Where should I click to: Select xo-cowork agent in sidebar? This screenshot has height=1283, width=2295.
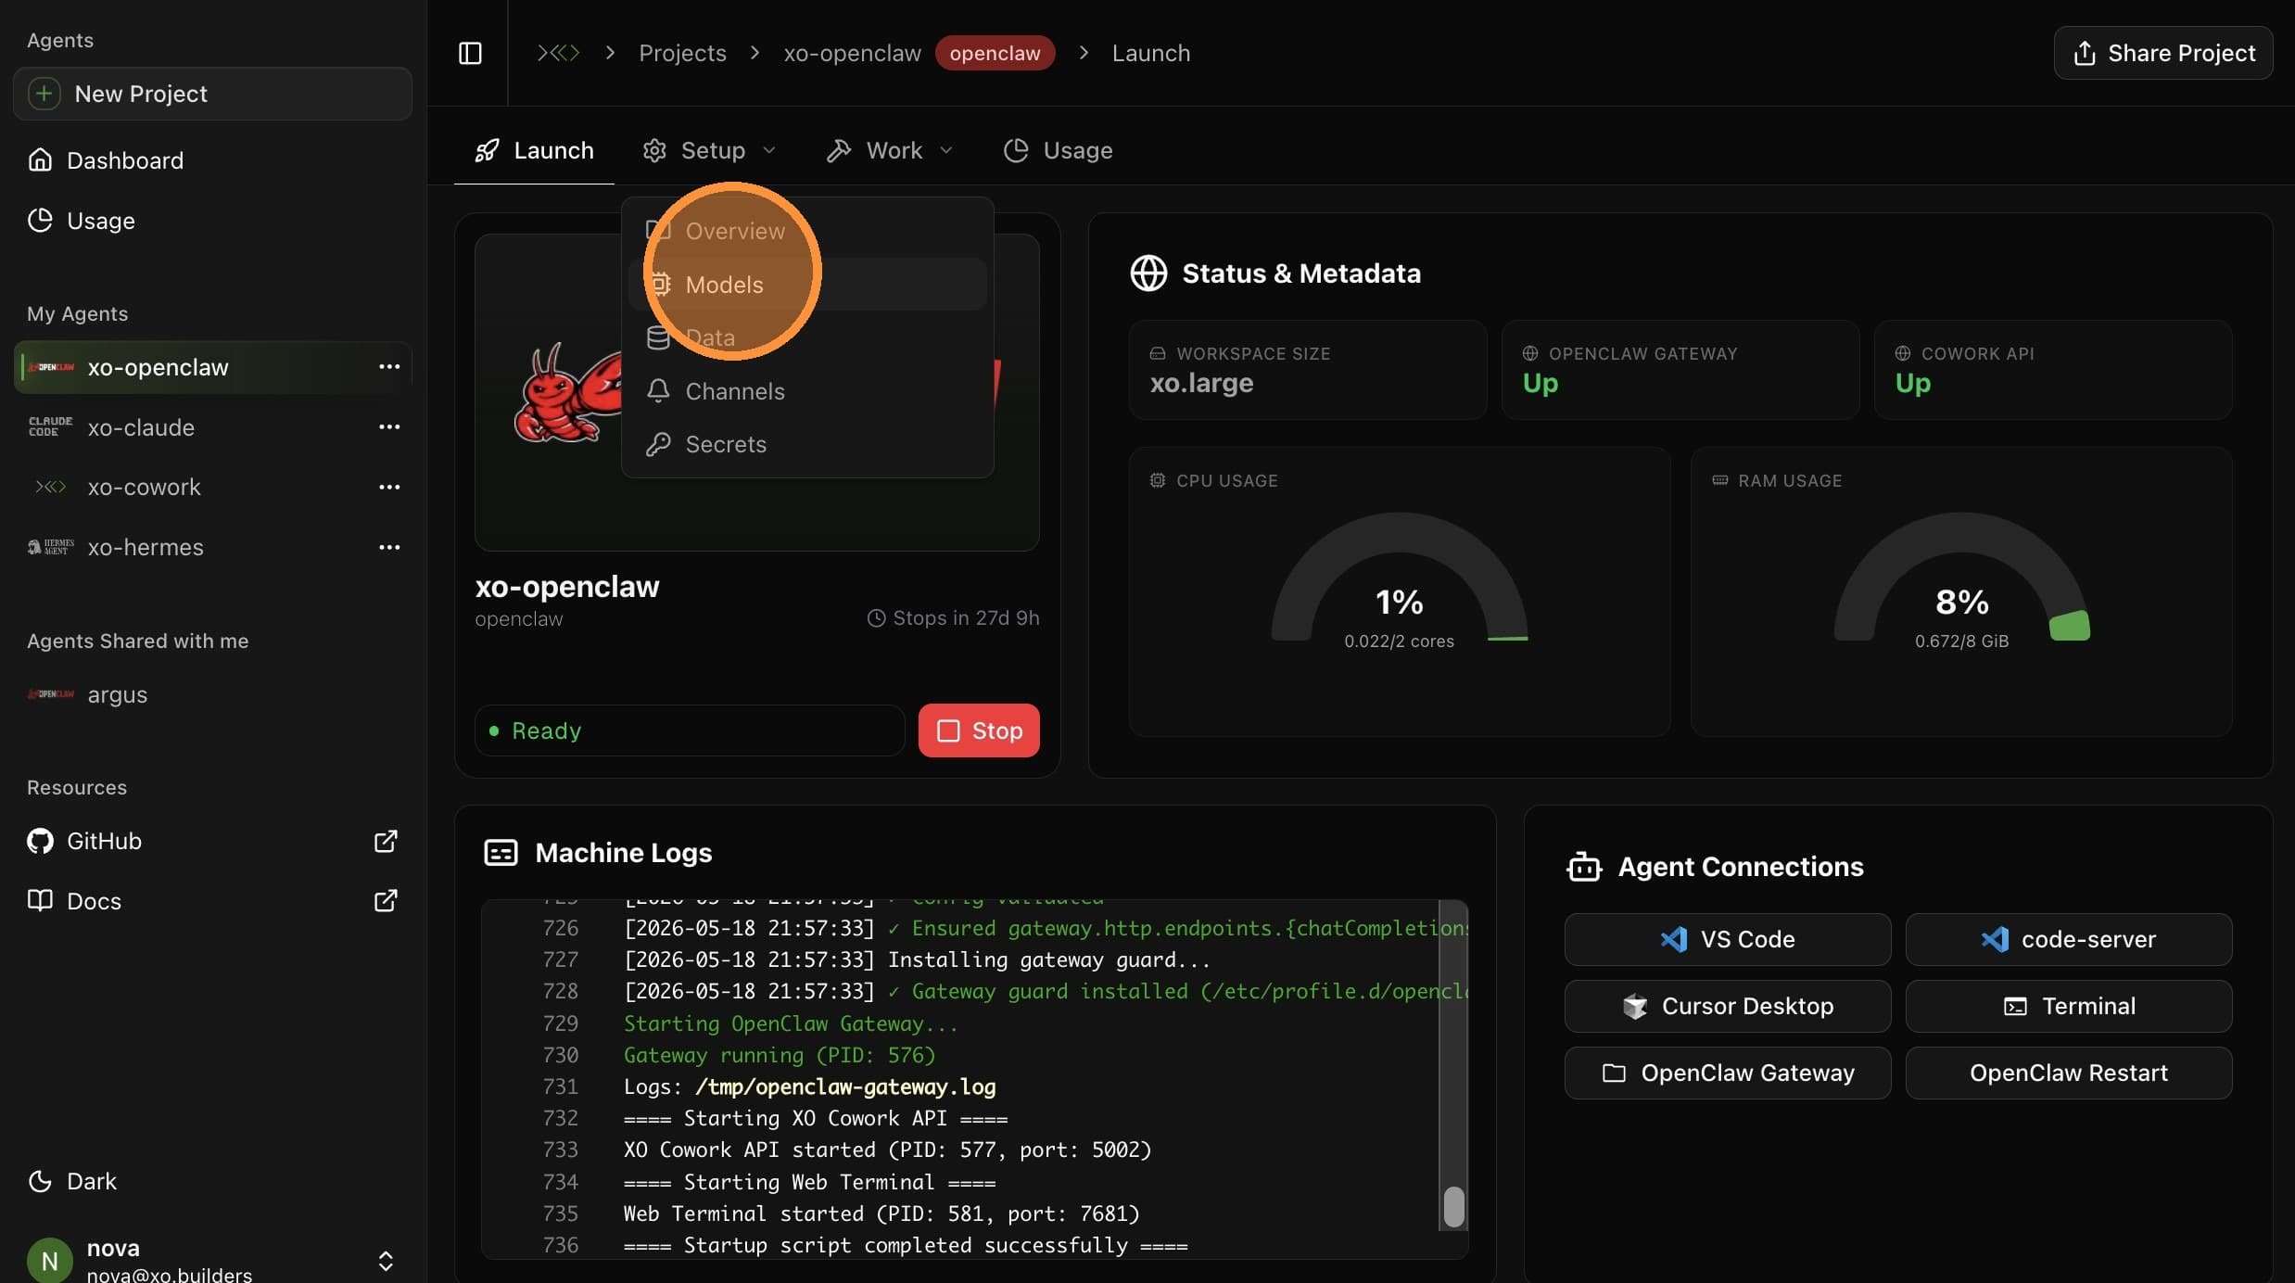(x=212, y=487)
